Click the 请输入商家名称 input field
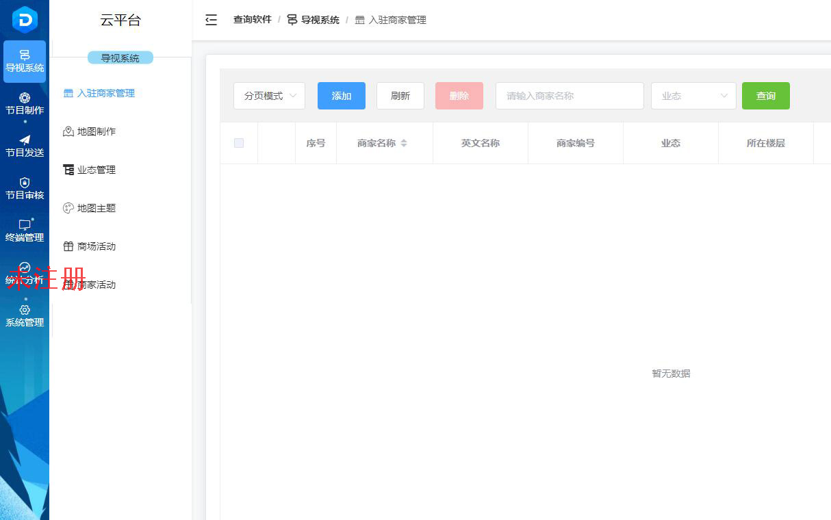The height and width of the screenshot is (520, 831). 570,96
